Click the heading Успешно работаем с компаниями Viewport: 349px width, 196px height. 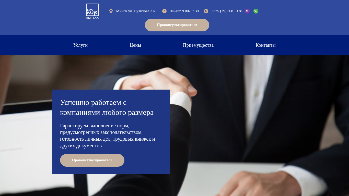107,107
